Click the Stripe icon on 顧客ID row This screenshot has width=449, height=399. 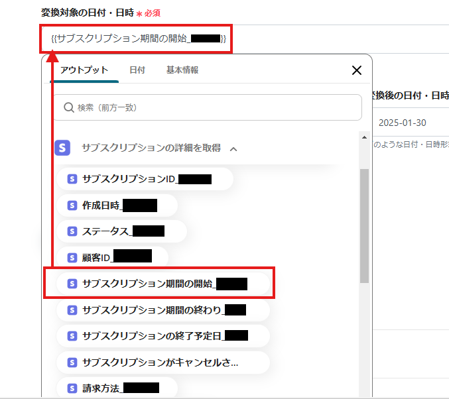click(x=72, y=258)
